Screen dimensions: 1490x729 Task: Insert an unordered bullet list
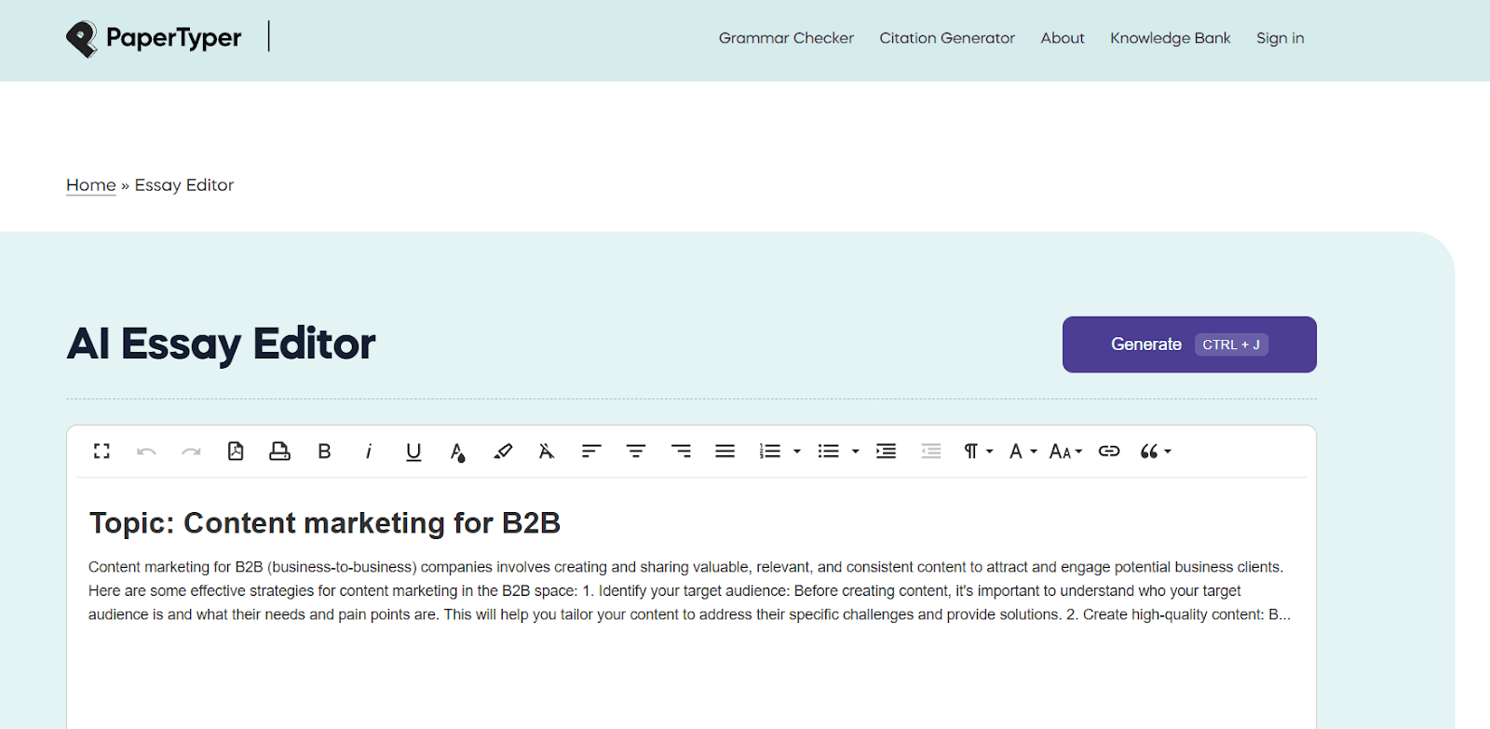pos(829,452)
